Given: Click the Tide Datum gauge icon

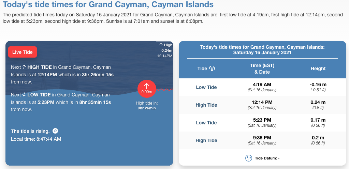Looking at the screenshot, I should (x=249, y=158).
